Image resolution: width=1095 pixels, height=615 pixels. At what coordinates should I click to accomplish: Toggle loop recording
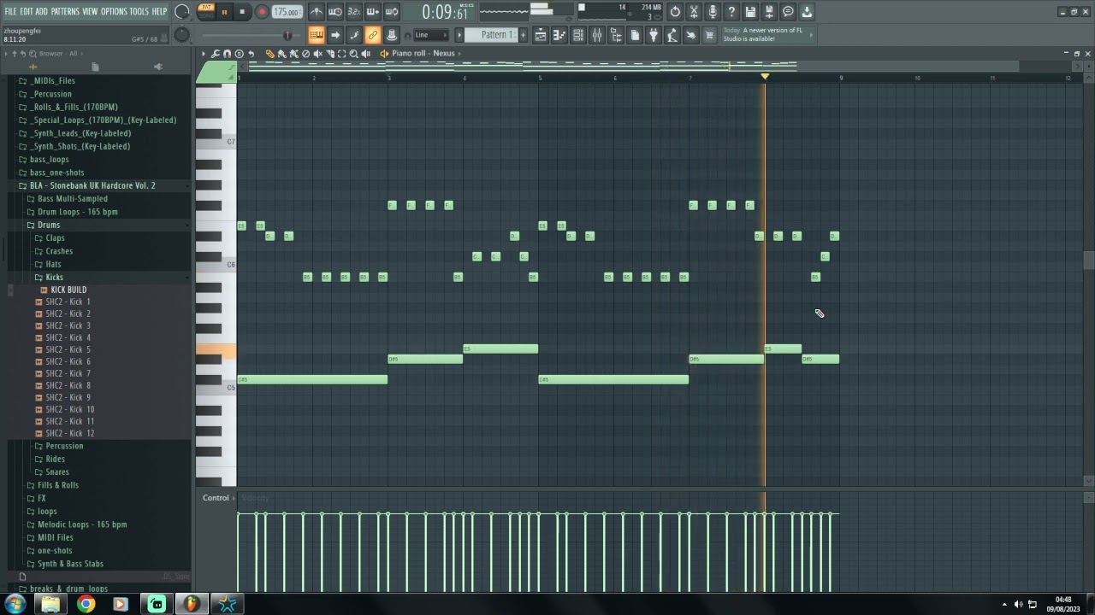pos(392,12)
